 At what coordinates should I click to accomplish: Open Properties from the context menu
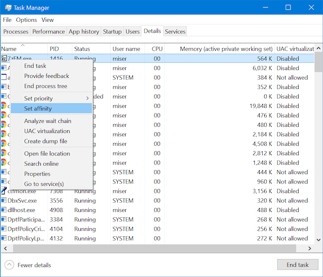tap(51, 174)
